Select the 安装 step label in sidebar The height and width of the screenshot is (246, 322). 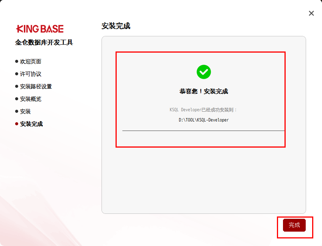[25, 111]
